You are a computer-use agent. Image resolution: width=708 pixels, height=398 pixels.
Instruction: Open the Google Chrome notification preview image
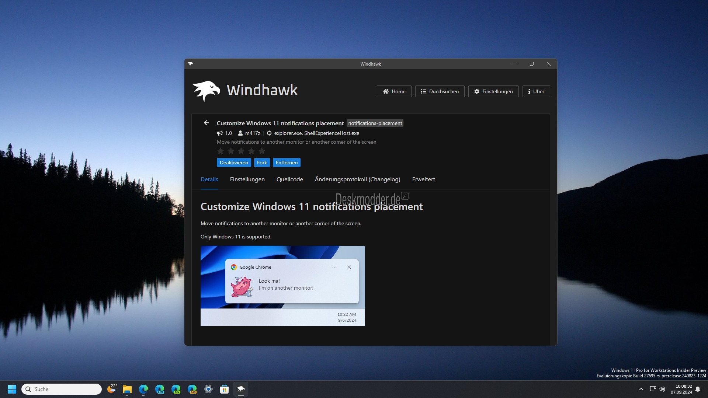(x=283, y=286)
